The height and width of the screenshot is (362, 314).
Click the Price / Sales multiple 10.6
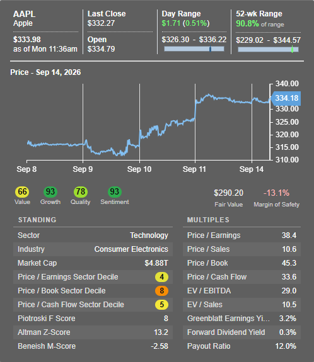289,249
